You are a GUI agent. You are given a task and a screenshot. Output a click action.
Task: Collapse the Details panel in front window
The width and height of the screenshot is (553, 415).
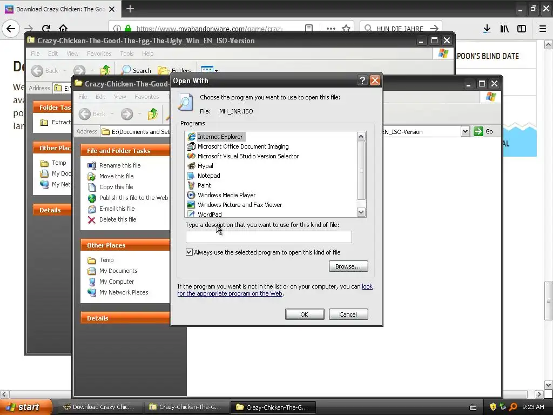[x=125, y=318]
